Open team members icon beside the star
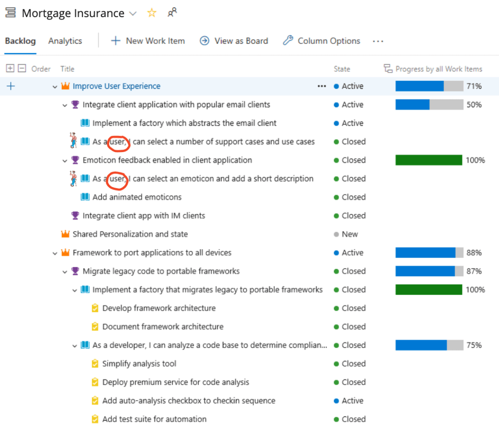The width and height of the screenshot is (499, 428). point(172,13)
